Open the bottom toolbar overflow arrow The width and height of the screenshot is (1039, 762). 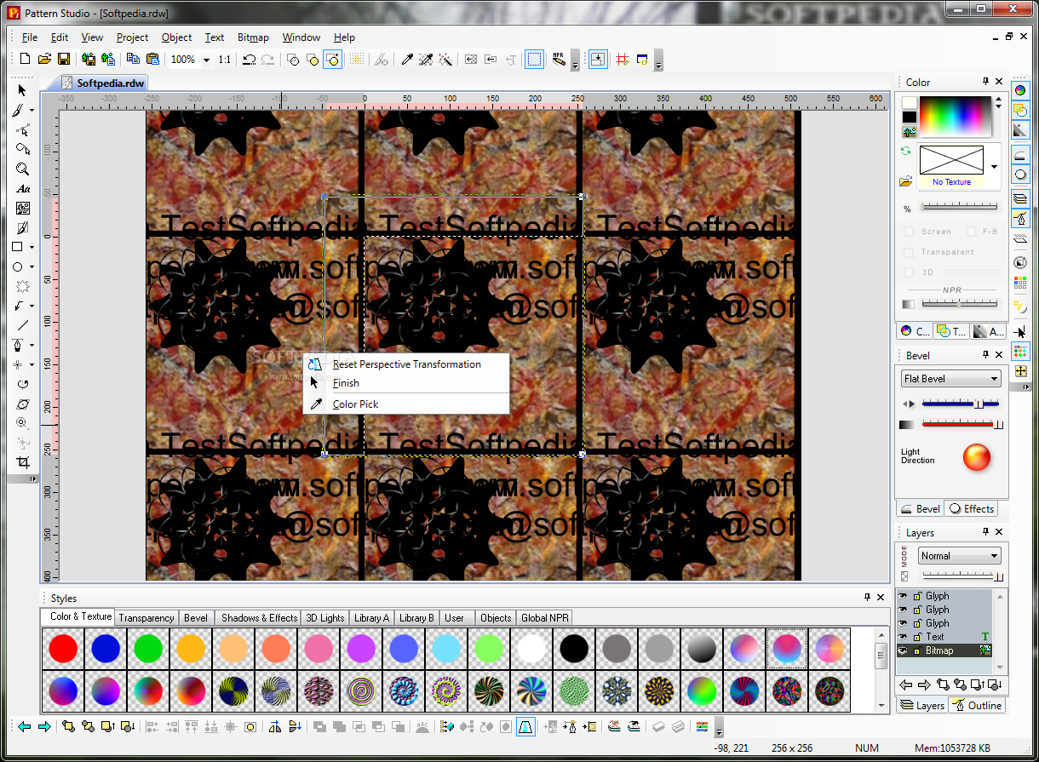coord(719,730)
